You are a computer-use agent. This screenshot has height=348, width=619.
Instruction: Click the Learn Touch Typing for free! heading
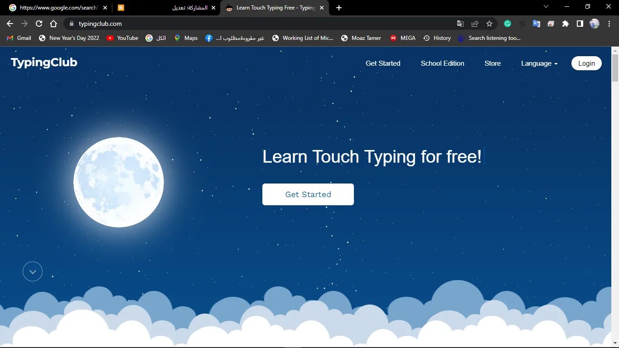click(372, 156)
